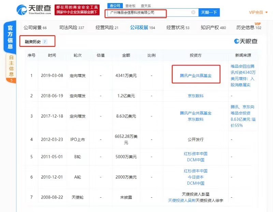Clear the search box with the X icon
This screenshot has width=273, height=212.
coord(193,12)
